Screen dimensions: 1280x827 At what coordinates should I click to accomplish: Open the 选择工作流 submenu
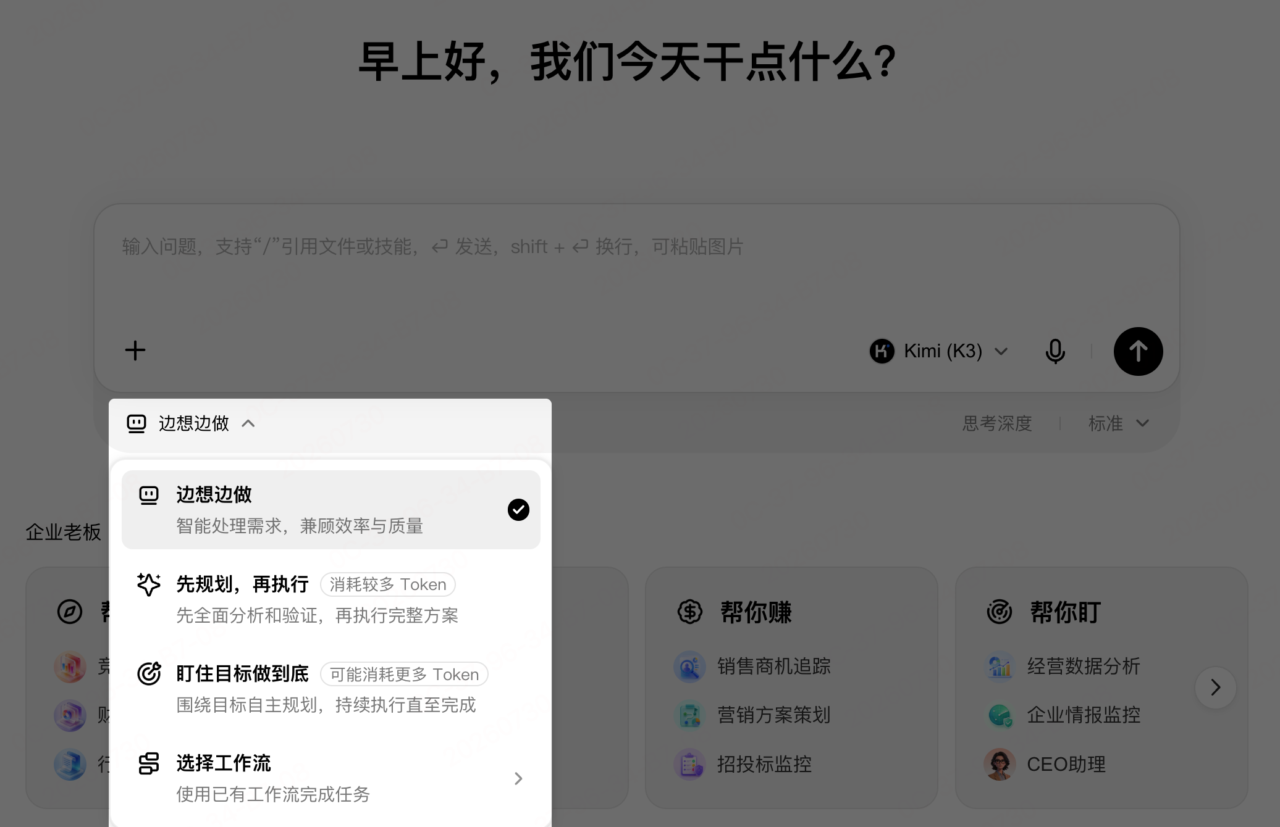point(331,778)
